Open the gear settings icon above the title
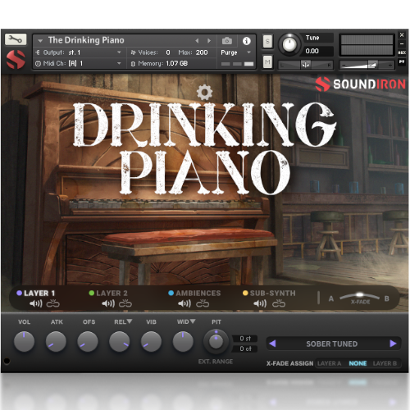 (204, 92)
